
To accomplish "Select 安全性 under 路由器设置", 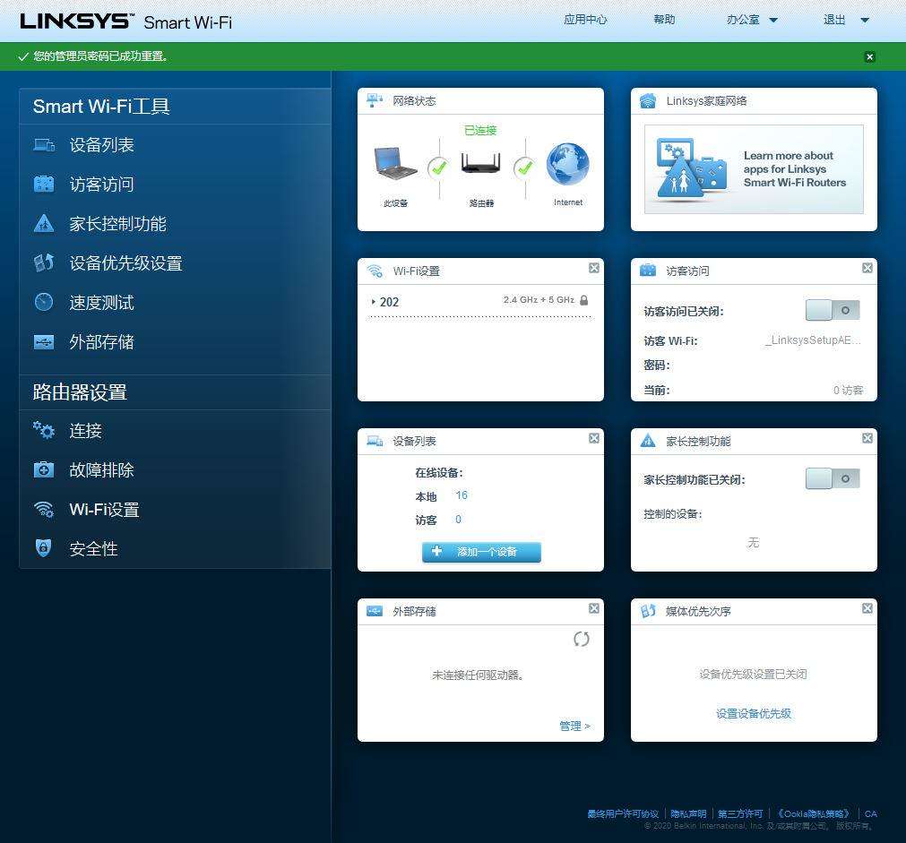I will 93,548.
